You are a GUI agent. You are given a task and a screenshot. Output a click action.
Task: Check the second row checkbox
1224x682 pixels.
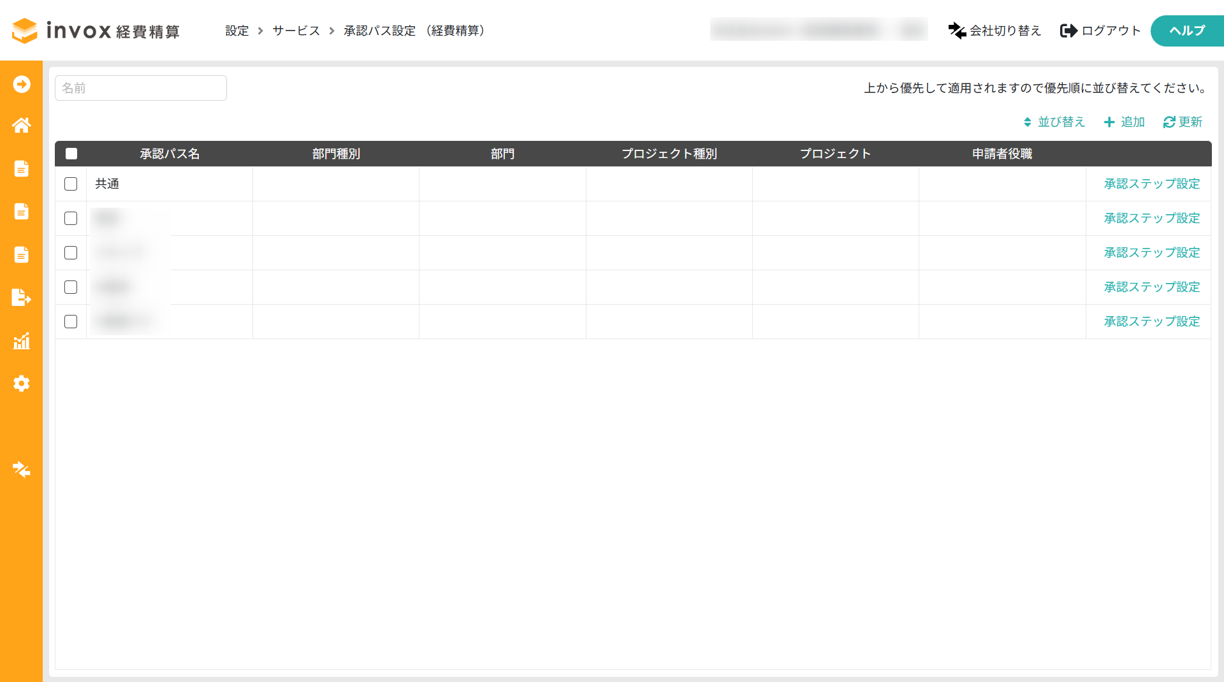click(71, 218)
